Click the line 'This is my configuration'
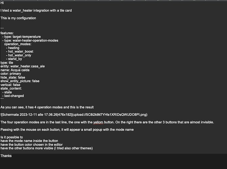This screenshot has width=227, height=169. 18,18
